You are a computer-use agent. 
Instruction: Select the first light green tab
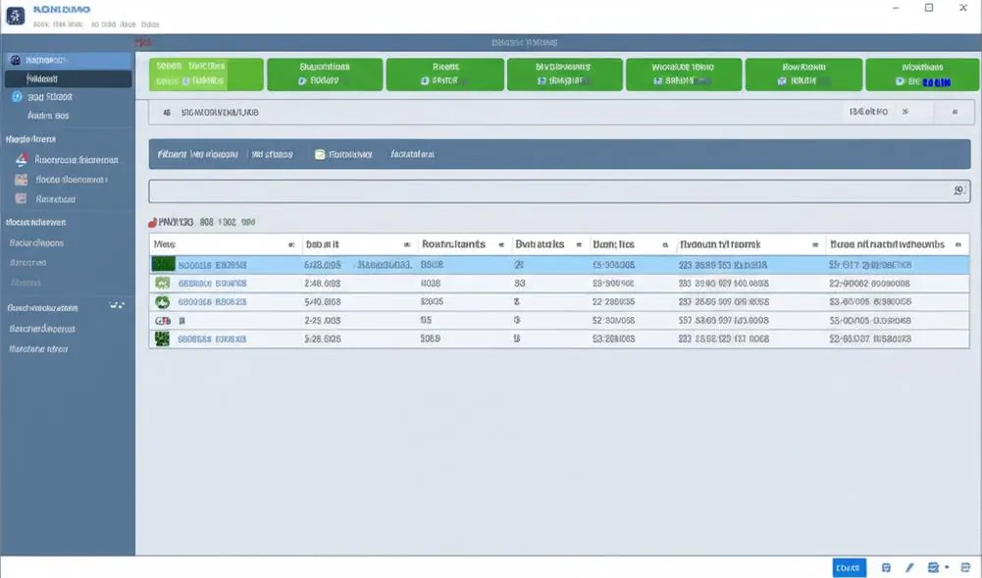click(206, 74)
